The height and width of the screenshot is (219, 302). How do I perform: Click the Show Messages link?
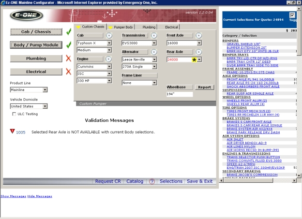(x=13, y=196)
